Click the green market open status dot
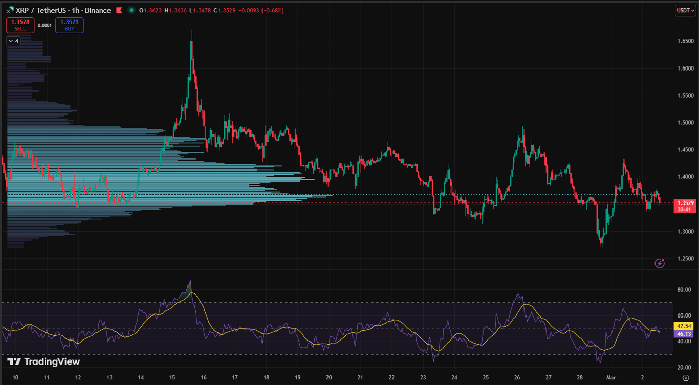 coord(132,10)
